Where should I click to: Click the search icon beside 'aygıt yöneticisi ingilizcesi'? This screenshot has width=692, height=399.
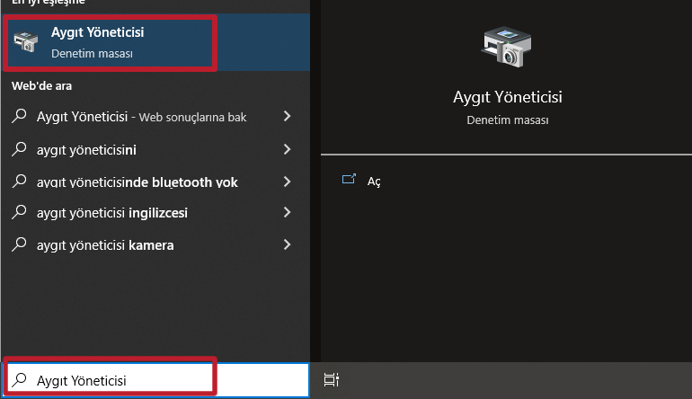(20, 213)
